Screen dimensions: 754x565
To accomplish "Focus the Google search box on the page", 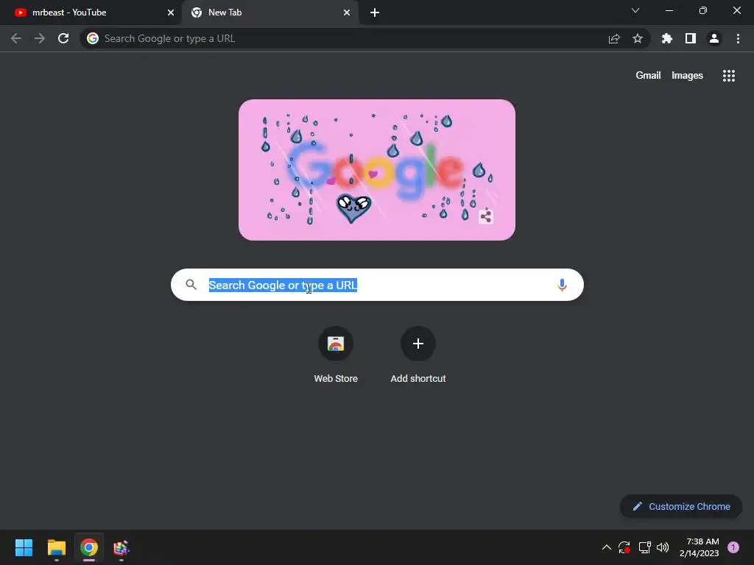I will (377, 285).
